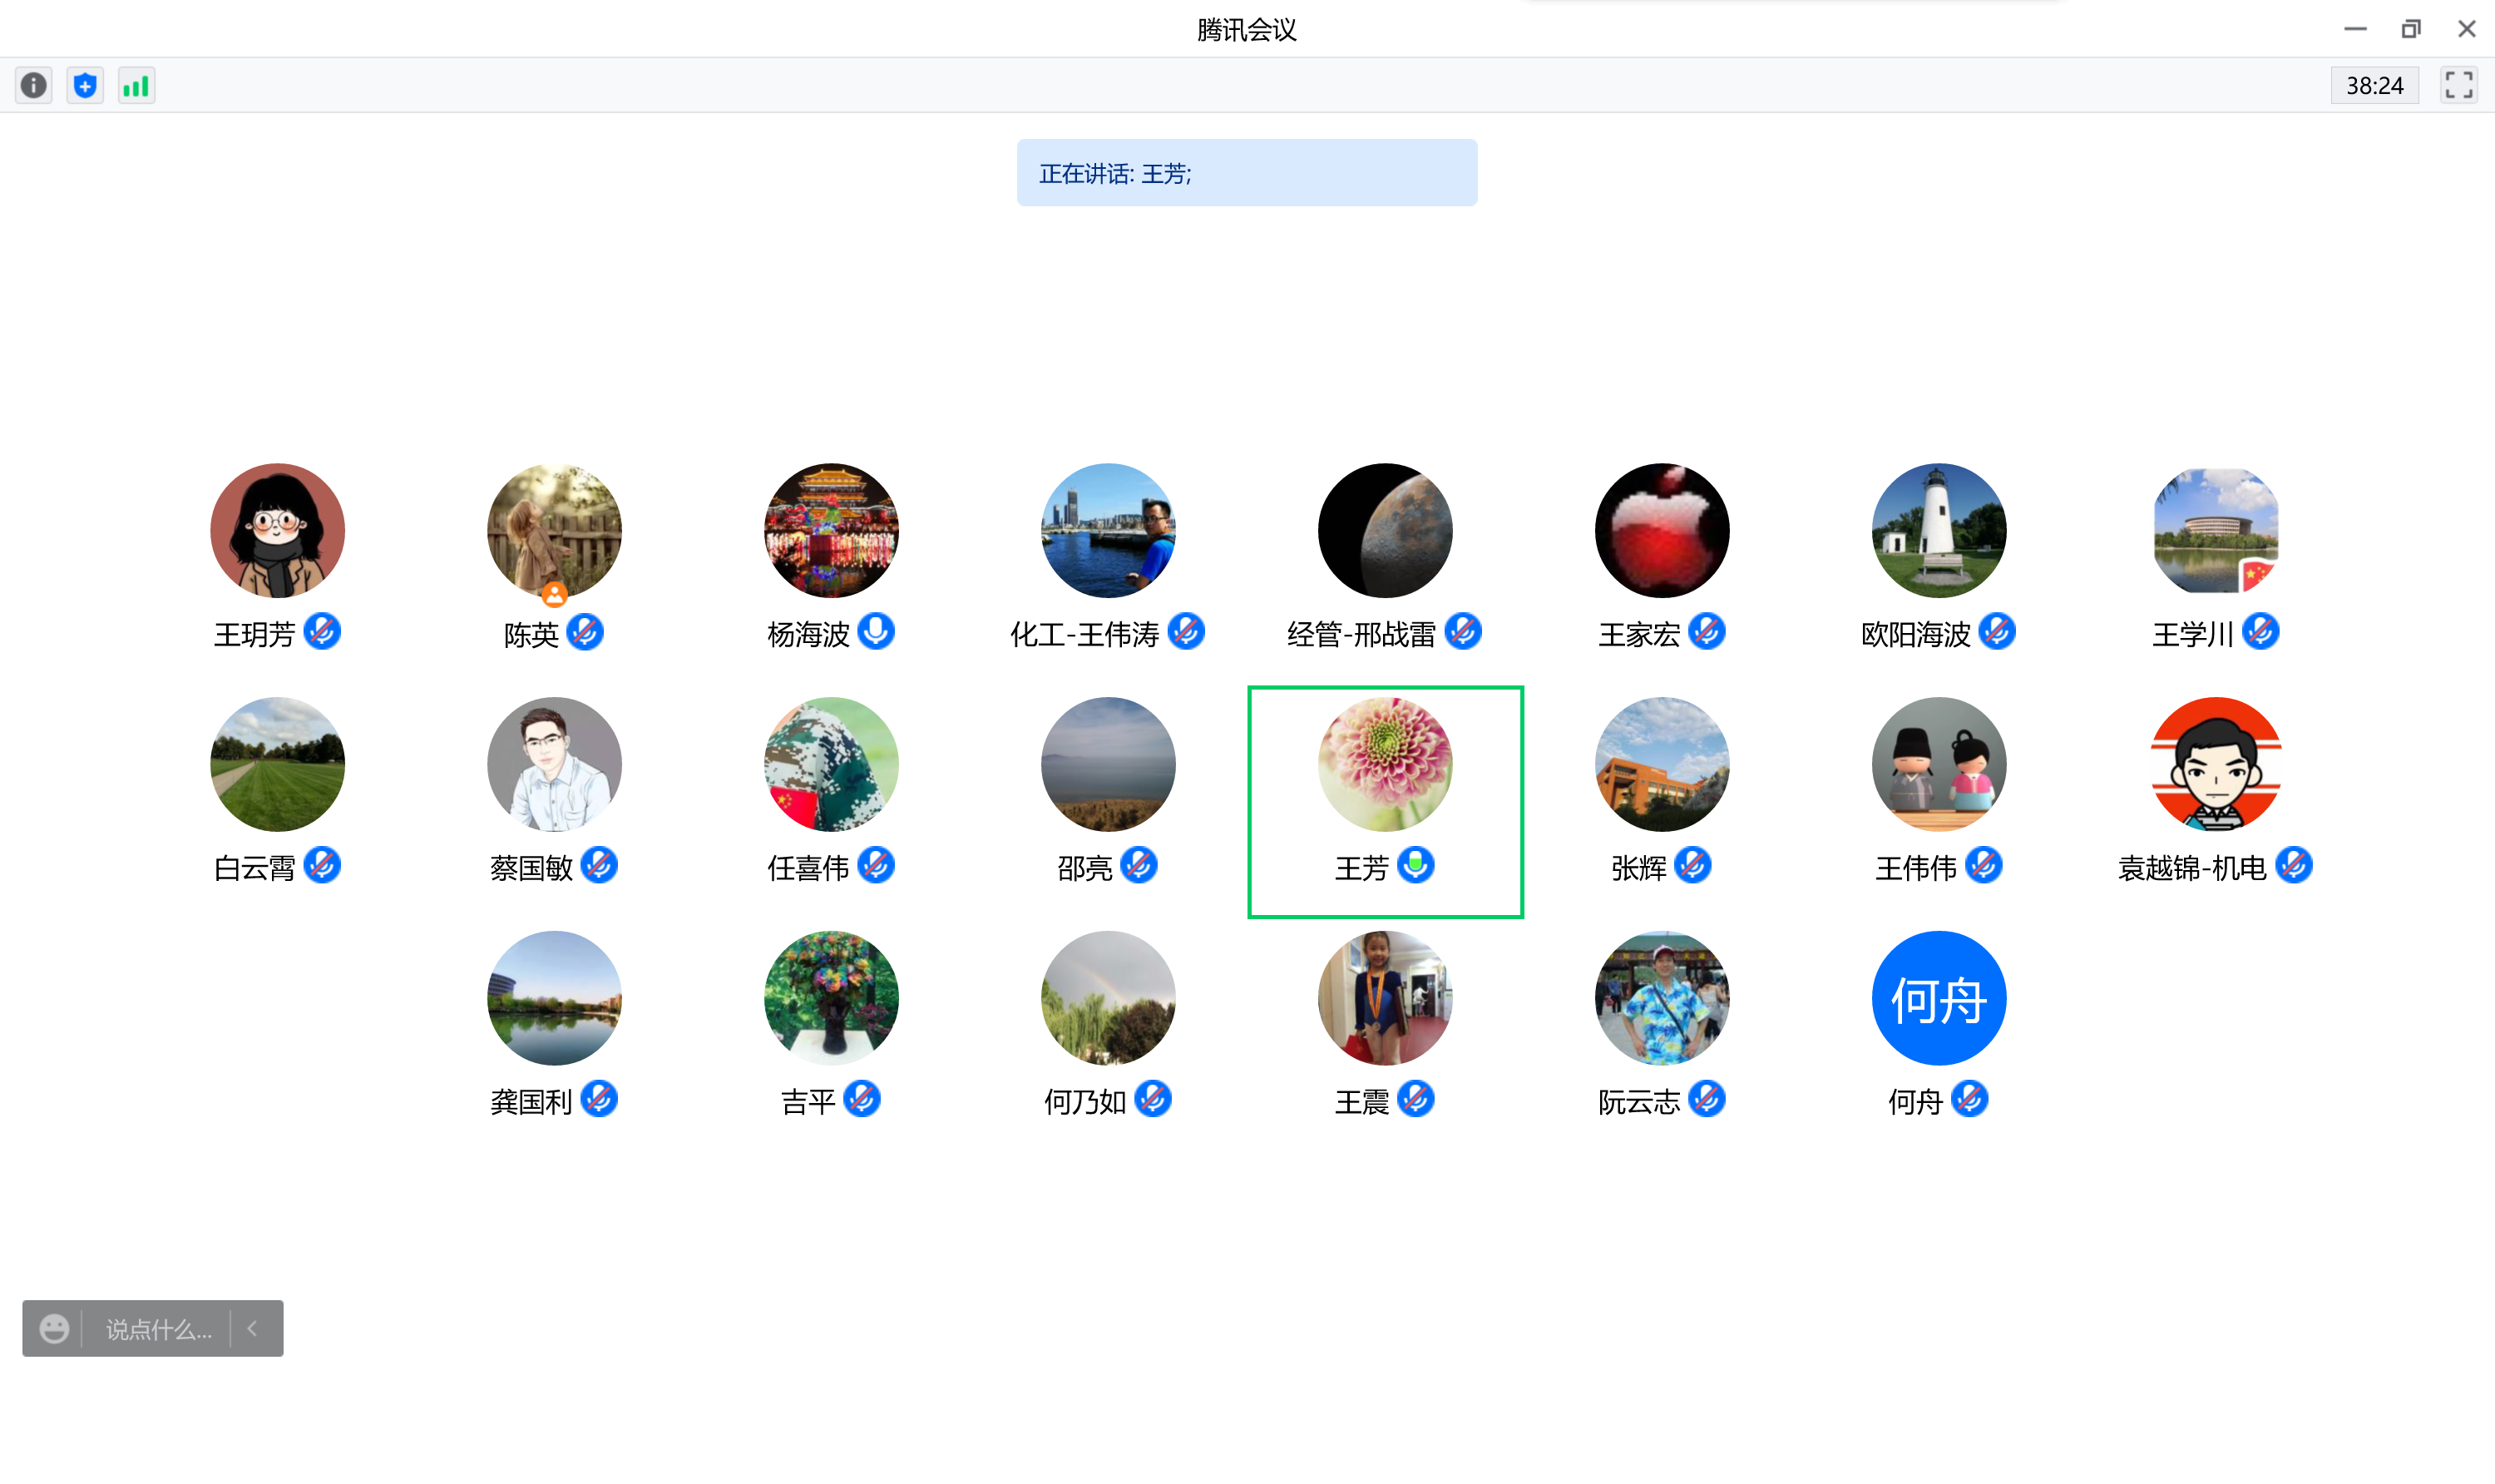
Task: Open the green network signal indicator
Action: tap(136, 86)
